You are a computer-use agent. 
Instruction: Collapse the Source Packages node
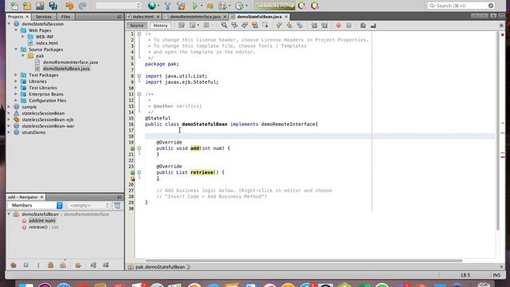coord(16,49)
